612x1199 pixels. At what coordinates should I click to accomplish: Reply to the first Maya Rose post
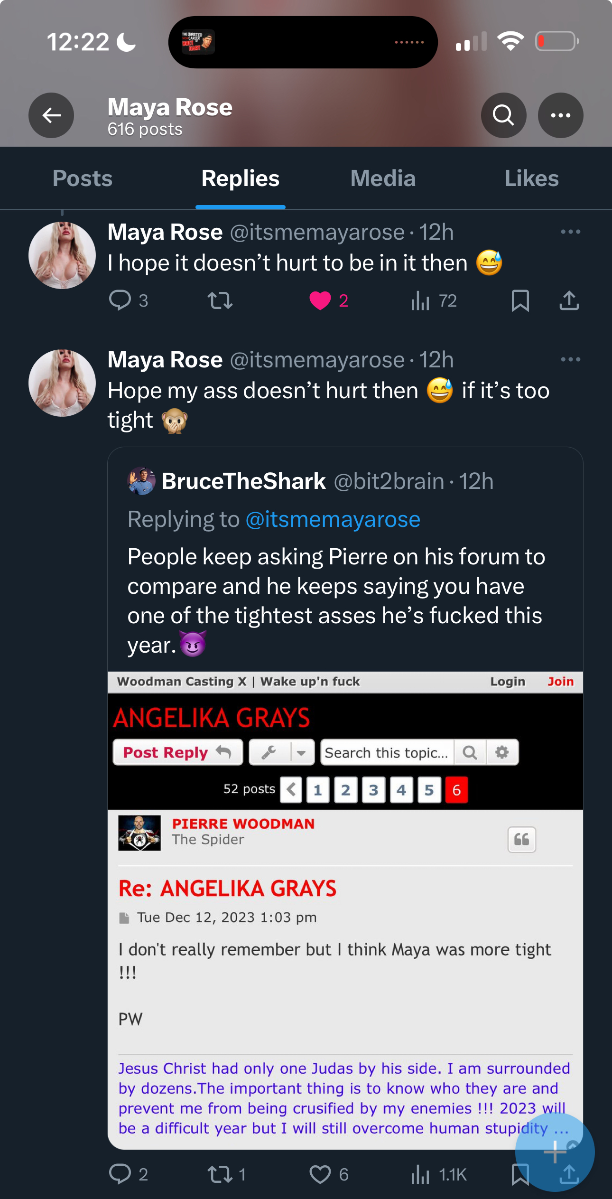pyautogui.click(x=120, y=300)
